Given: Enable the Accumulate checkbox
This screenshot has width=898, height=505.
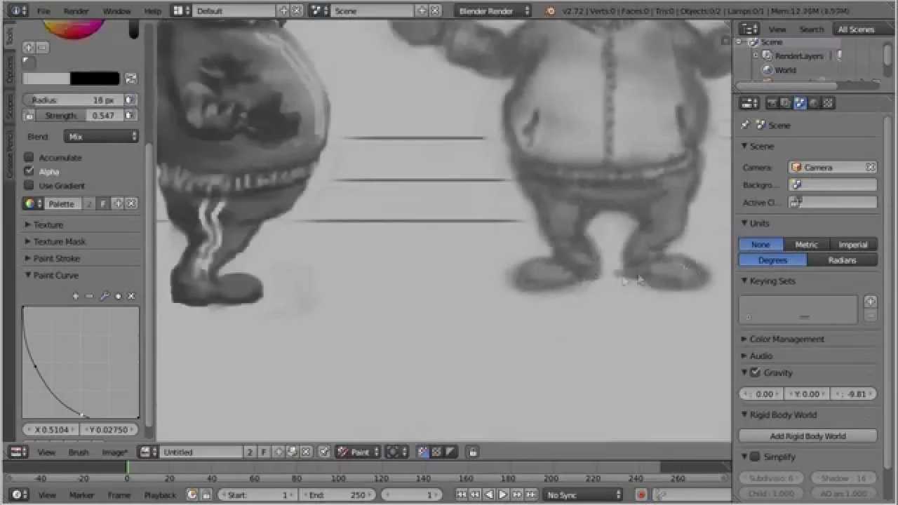Looking at the screenshot, I should [29, 157].
